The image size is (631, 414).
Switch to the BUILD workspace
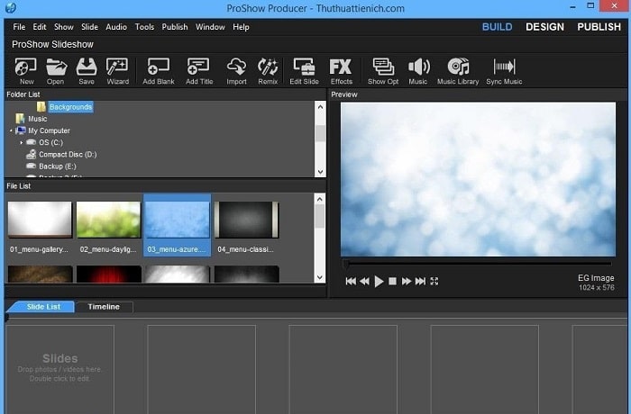(497, 27)
